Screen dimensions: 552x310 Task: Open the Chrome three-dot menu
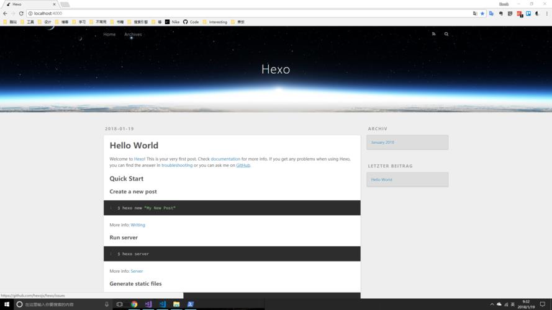point(546,13)
